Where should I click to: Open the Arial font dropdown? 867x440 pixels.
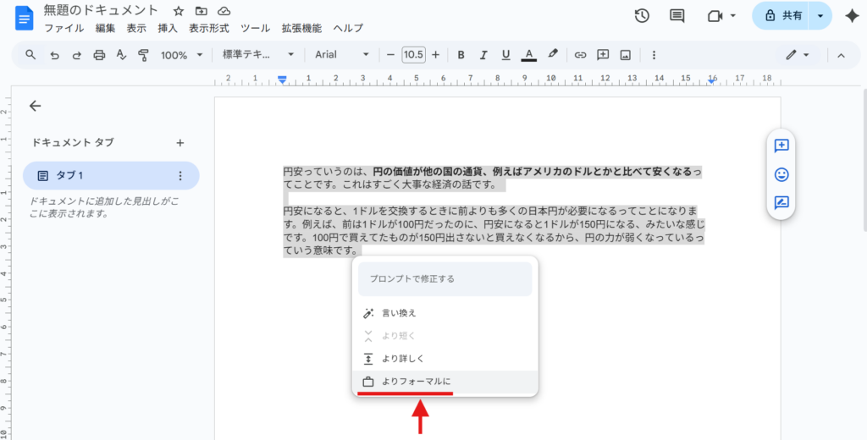coord(341,55)
